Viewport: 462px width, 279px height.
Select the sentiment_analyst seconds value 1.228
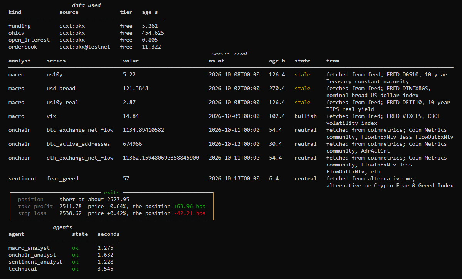(x=106, y=262)
